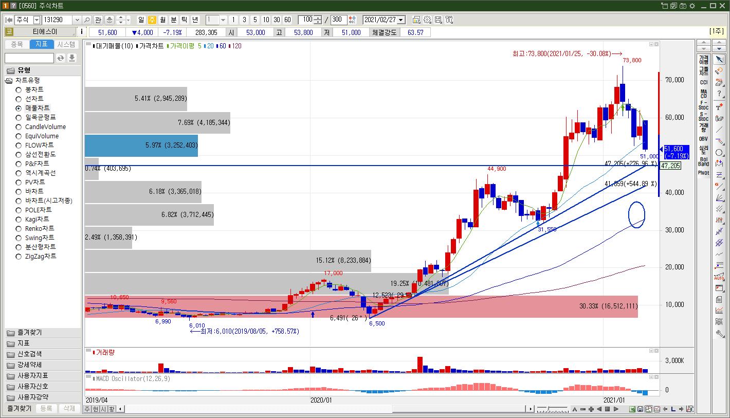730x418 pixels.
Task: Expand the 사용자지표 folder section
Action: (x=43, y=376)
